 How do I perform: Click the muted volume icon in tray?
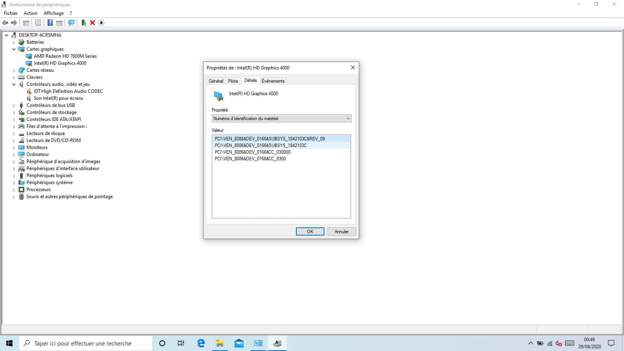559,344
